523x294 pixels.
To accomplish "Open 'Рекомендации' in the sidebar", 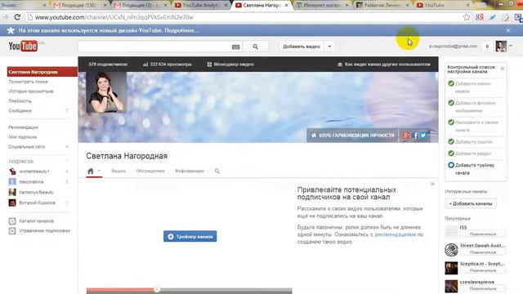I will [x=24, y=127].
